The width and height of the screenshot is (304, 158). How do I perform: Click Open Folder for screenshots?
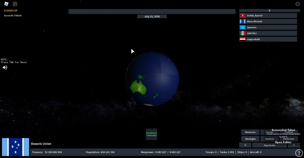click(x=283, y=142)
